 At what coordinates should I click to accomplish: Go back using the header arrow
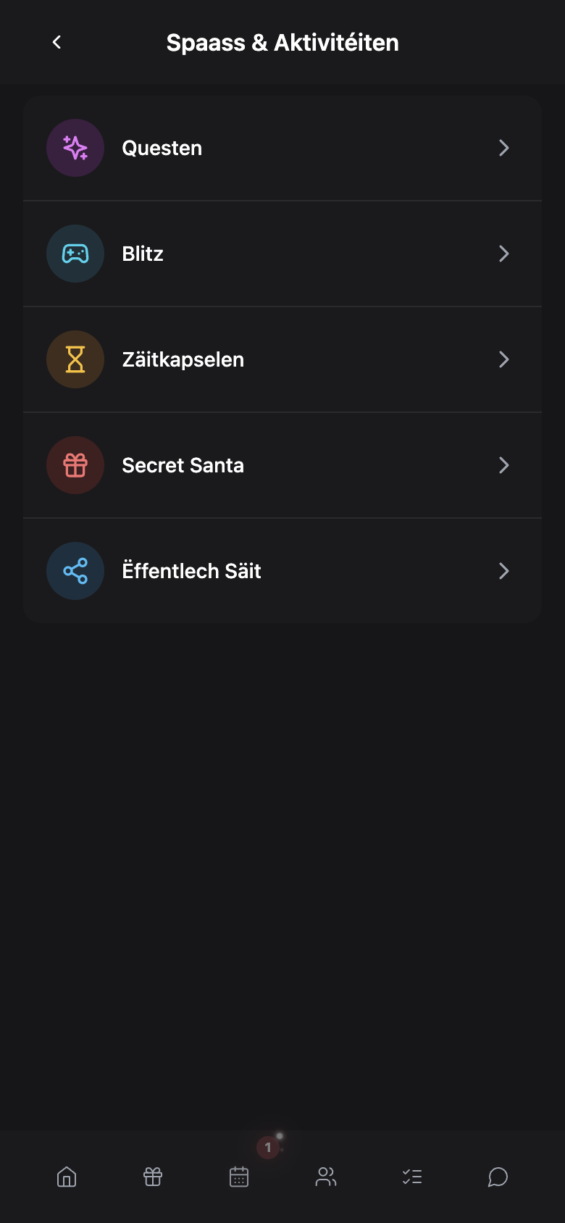point(56,42)
